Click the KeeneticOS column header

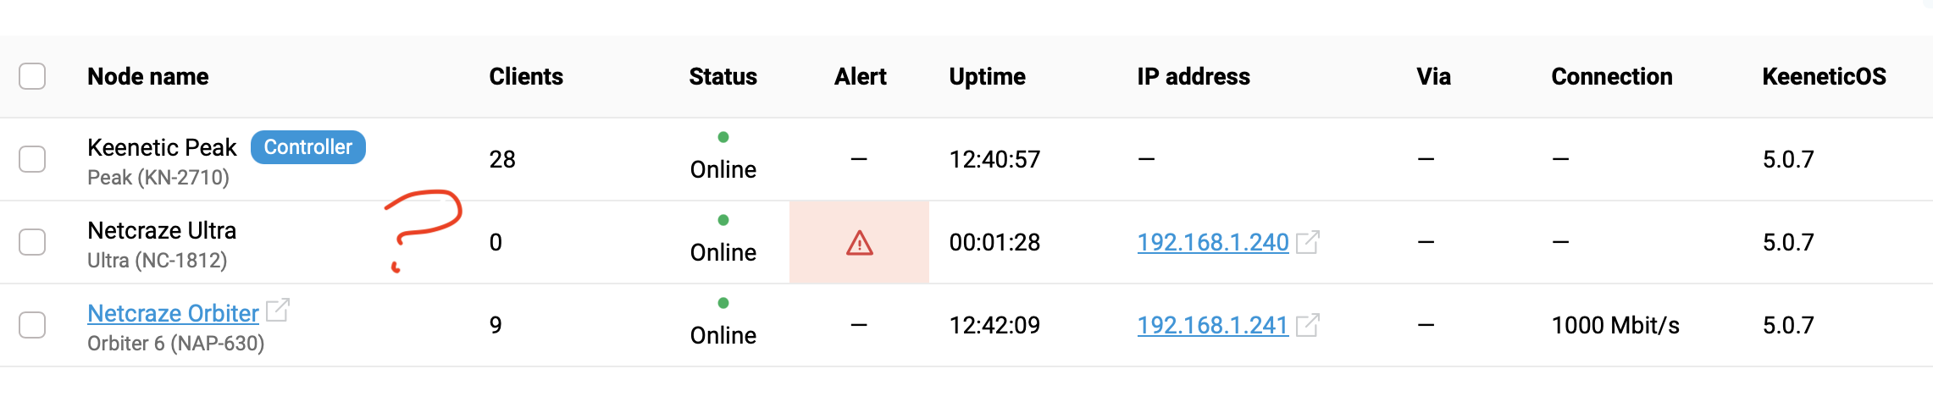pyautogui.click(x=1824, y=76)
